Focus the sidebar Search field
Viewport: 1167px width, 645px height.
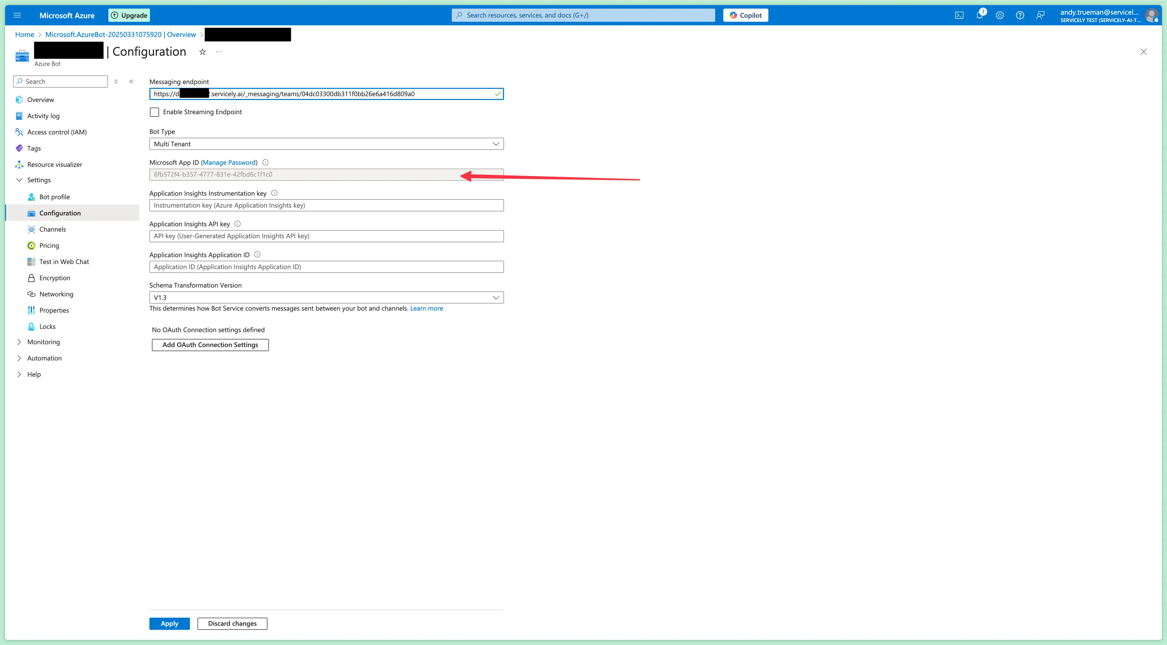pyautogui.click(x=61, y=81)
